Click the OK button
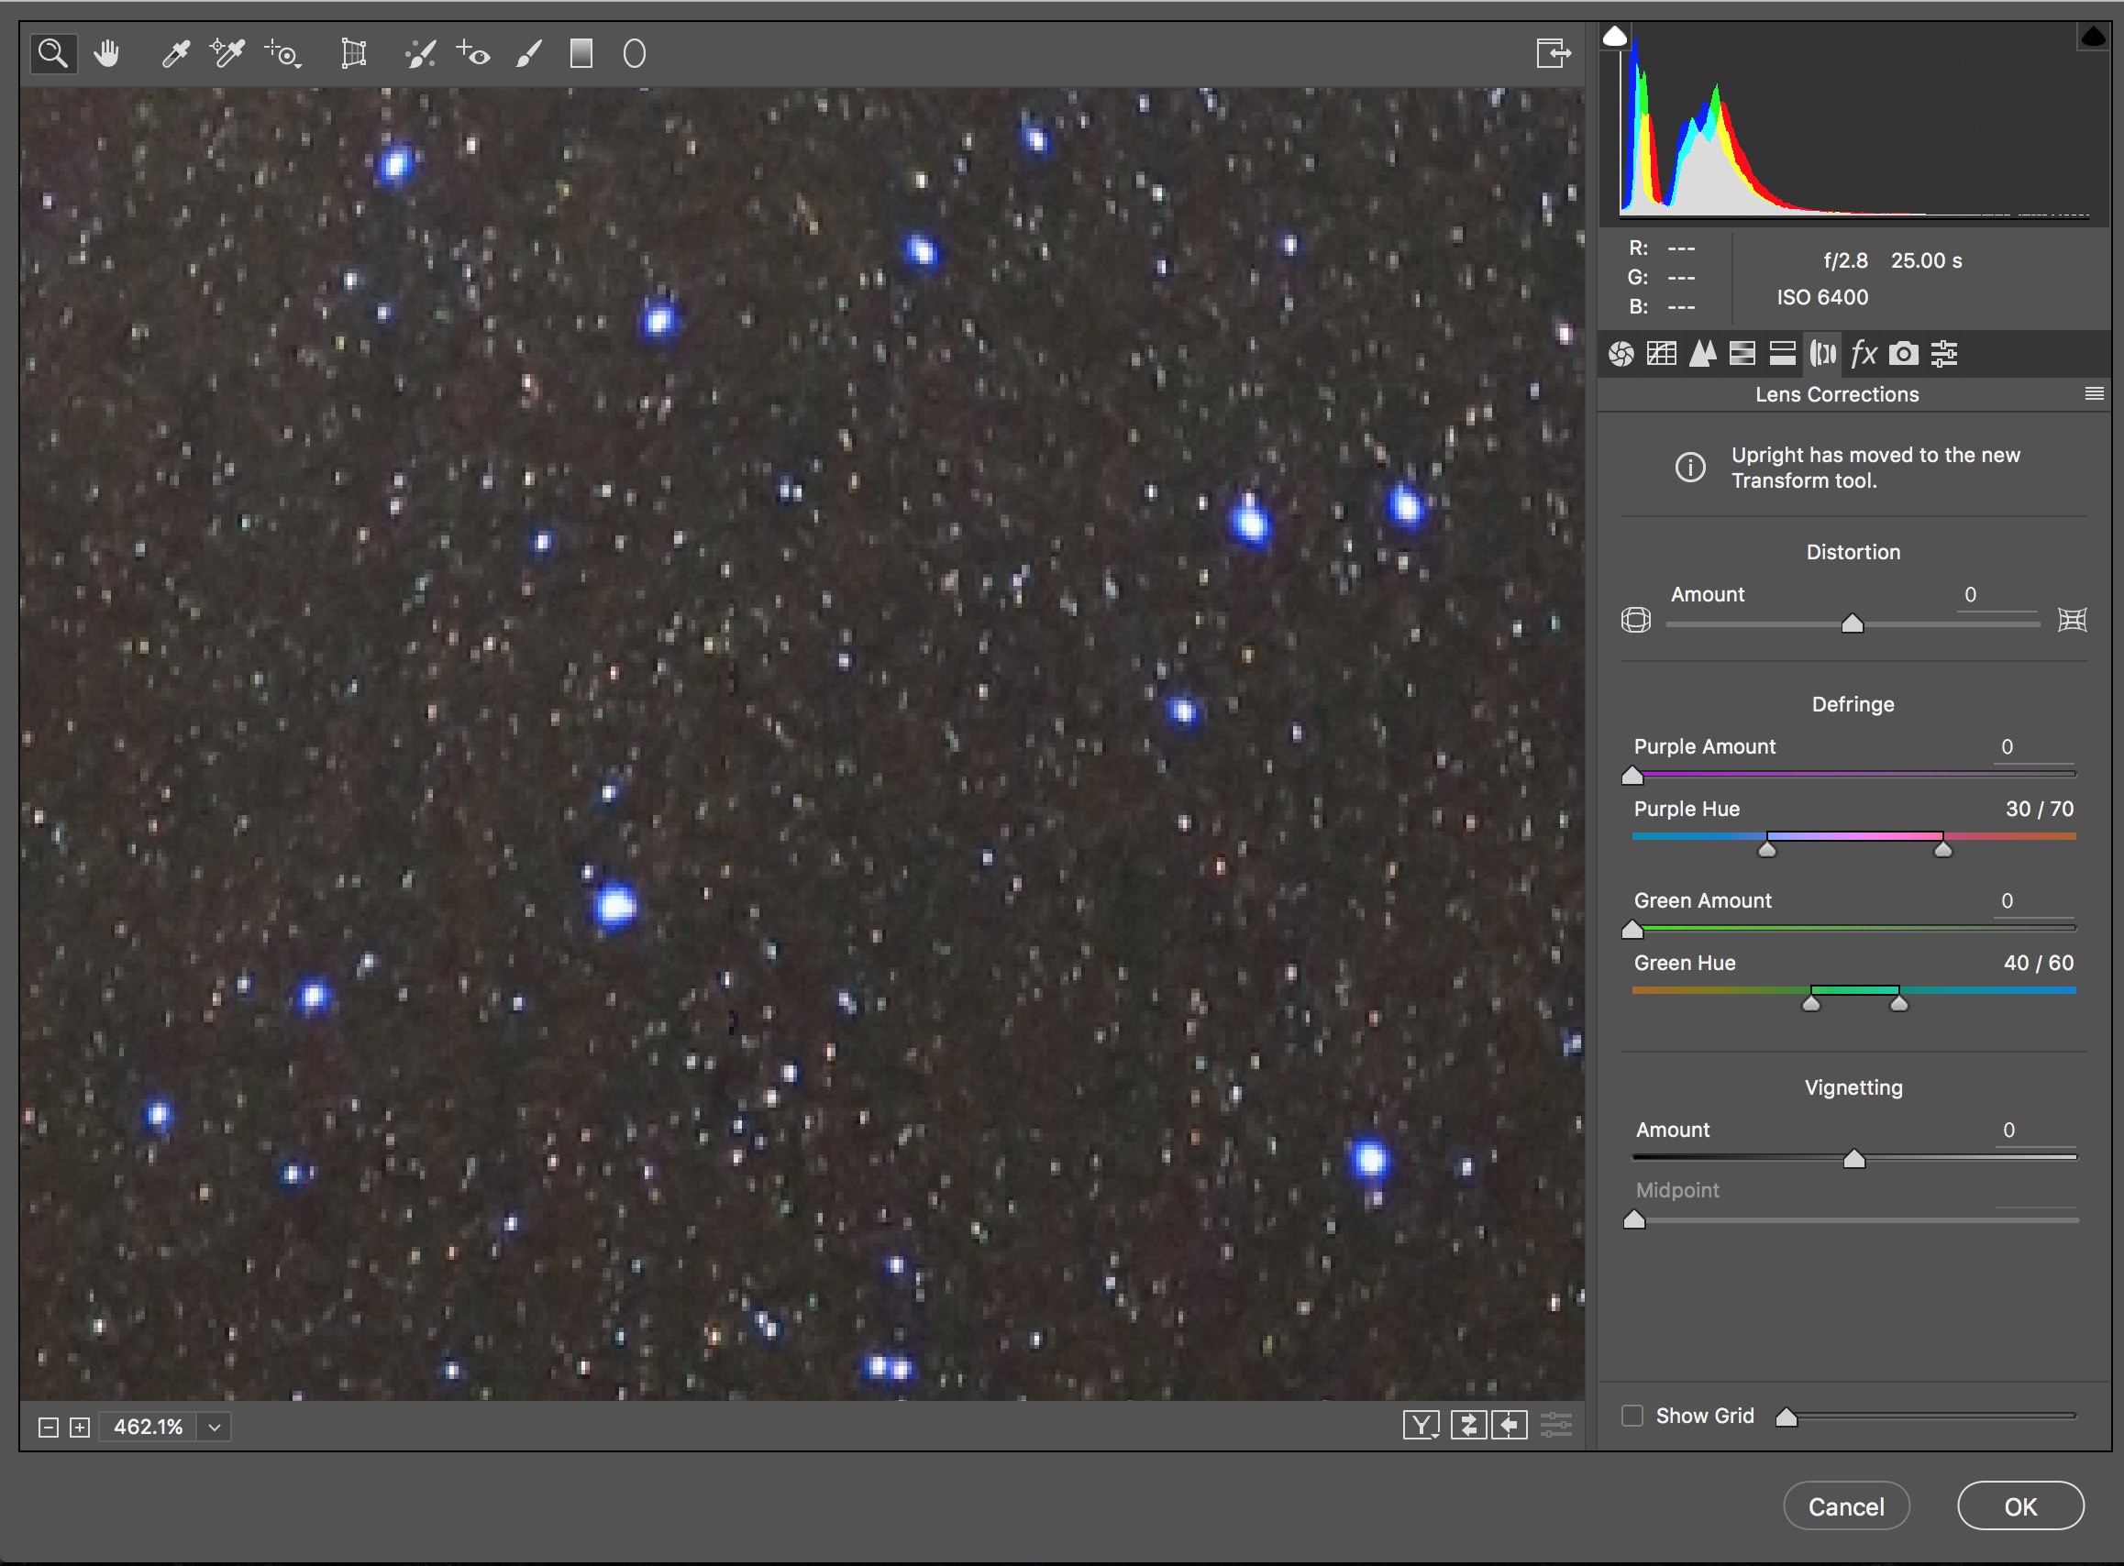 [2020, 1507]
